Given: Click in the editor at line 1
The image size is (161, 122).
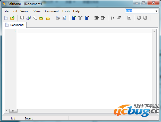Looking at the screenshot, I should coord(77,32).
